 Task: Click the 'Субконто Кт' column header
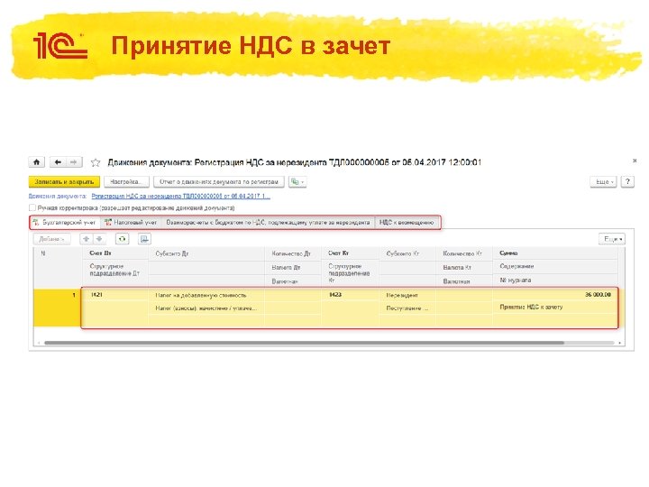(407, 253)
